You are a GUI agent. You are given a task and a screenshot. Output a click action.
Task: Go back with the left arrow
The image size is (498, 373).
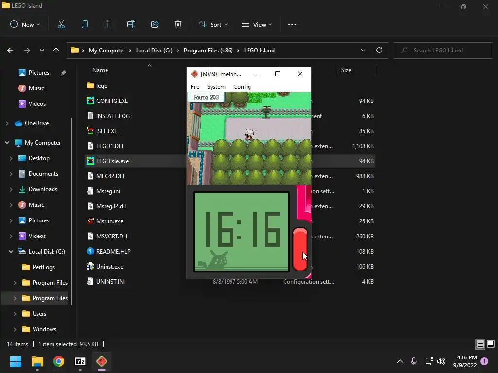10,51
